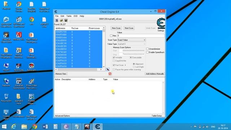Open HP Print and Scan Doctor icon
This screenshot has height=130, width=231.
pyautogui.click(x=19, y=22)
